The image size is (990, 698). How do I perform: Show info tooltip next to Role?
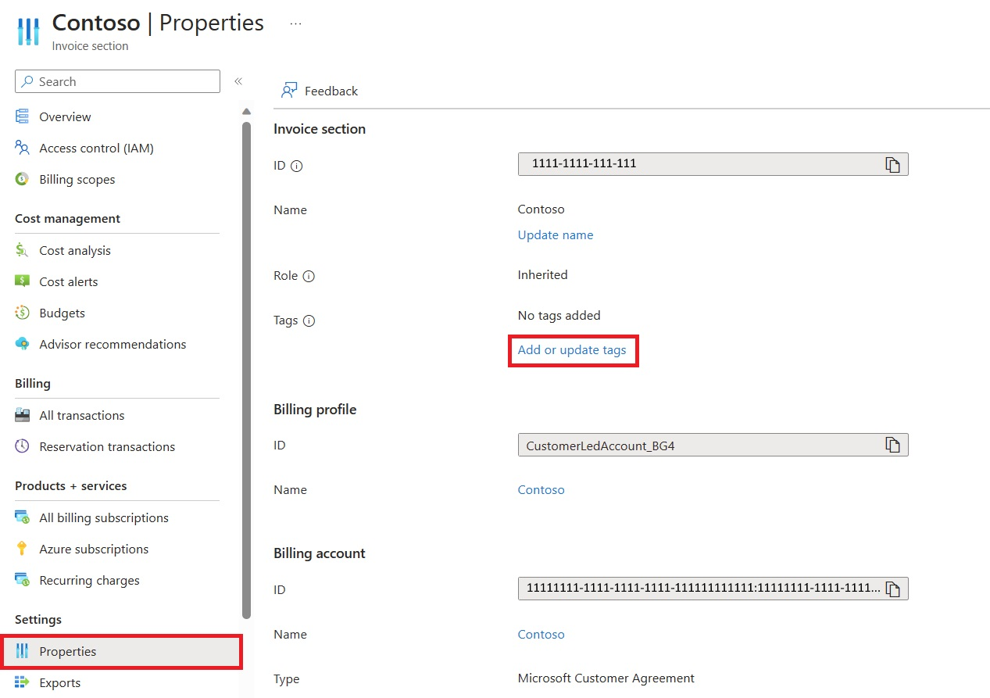[x=309, y=276]
